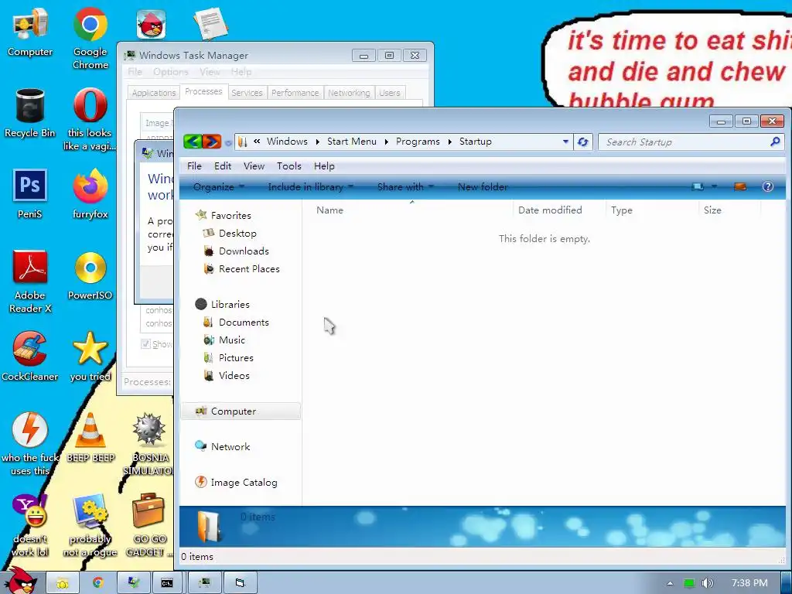Viewport: 792px width, 594px height.
Task: Open the Recycle Bin desktop icon
Action: pos(30,113)
